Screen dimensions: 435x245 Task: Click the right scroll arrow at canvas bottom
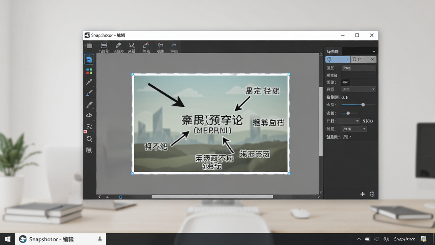pyautogui.click(x=319, y=197)
